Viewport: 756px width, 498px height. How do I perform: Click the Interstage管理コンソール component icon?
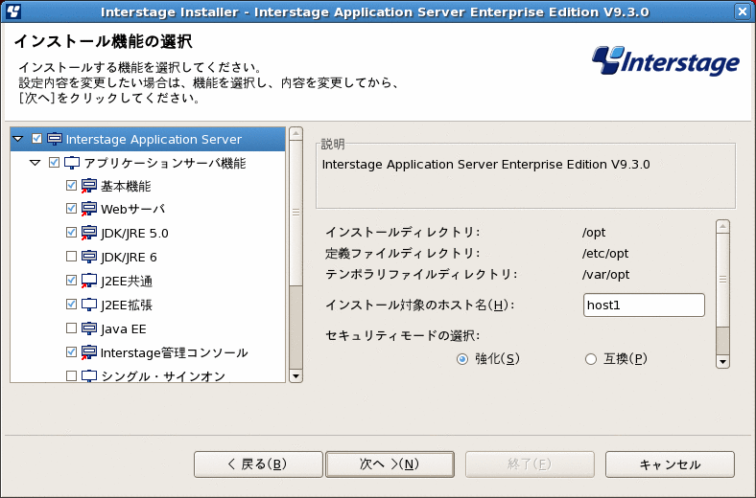pos(88,352)
